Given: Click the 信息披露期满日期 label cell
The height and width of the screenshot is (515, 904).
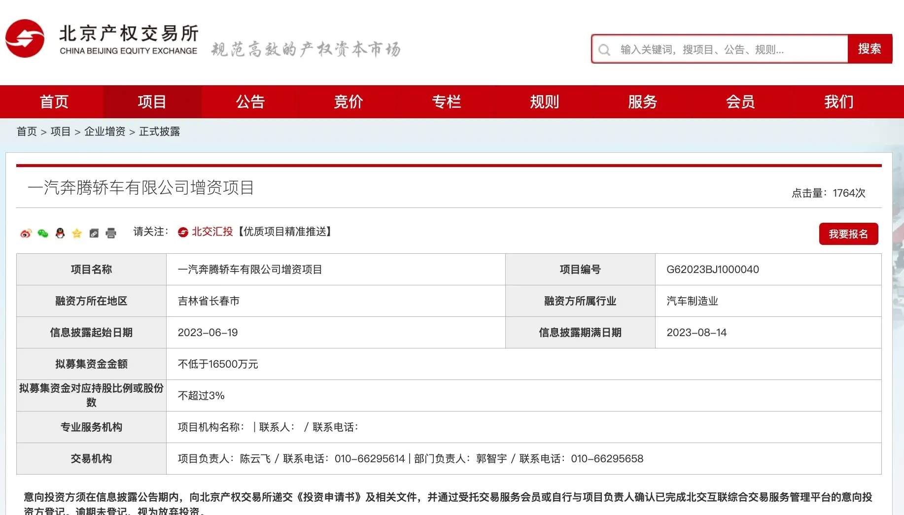Looking at the screenshot, I should point(580,333).
